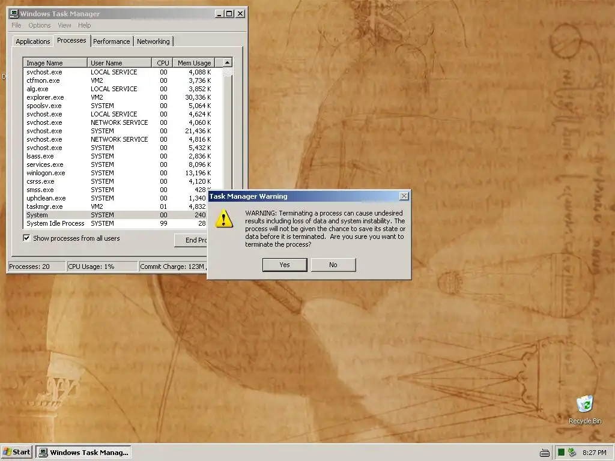Select the System Idle Process row
This screenshot has width=615, height=461.
116,223
